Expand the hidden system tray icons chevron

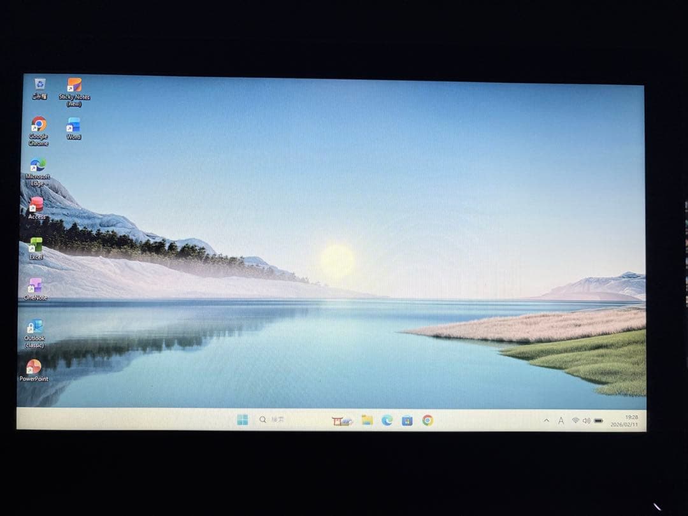tap(547, 421)
